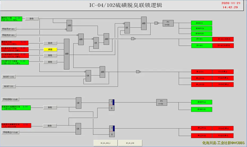247x147 pixels.
Task: Select OR gate fed by RESET-102
Action: point(88,76)
